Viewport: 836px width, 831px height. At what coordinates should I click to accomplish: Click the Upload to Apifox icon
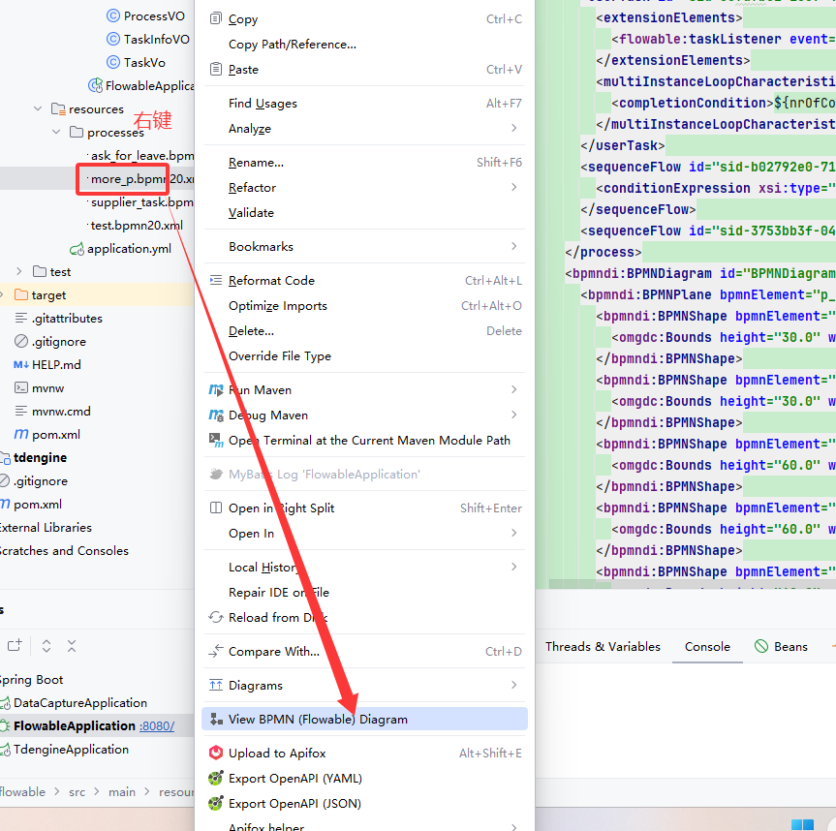point(216,753)
